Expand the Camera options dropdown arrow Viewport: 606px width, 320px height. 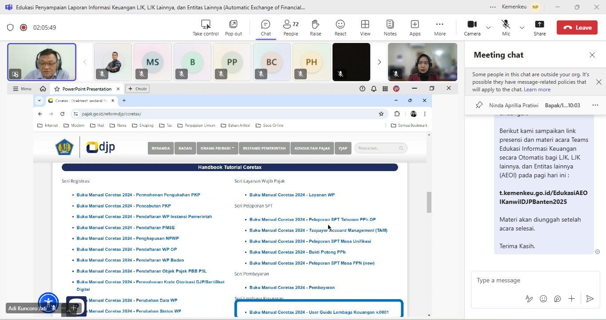pyautogui.click(x=488, y=27)
